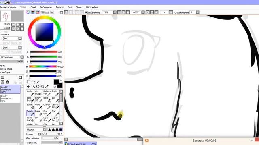This screenshot has width=259, height=145.
Task: Open the Сглаживание stabilizer dropdown
Action: 197,12
